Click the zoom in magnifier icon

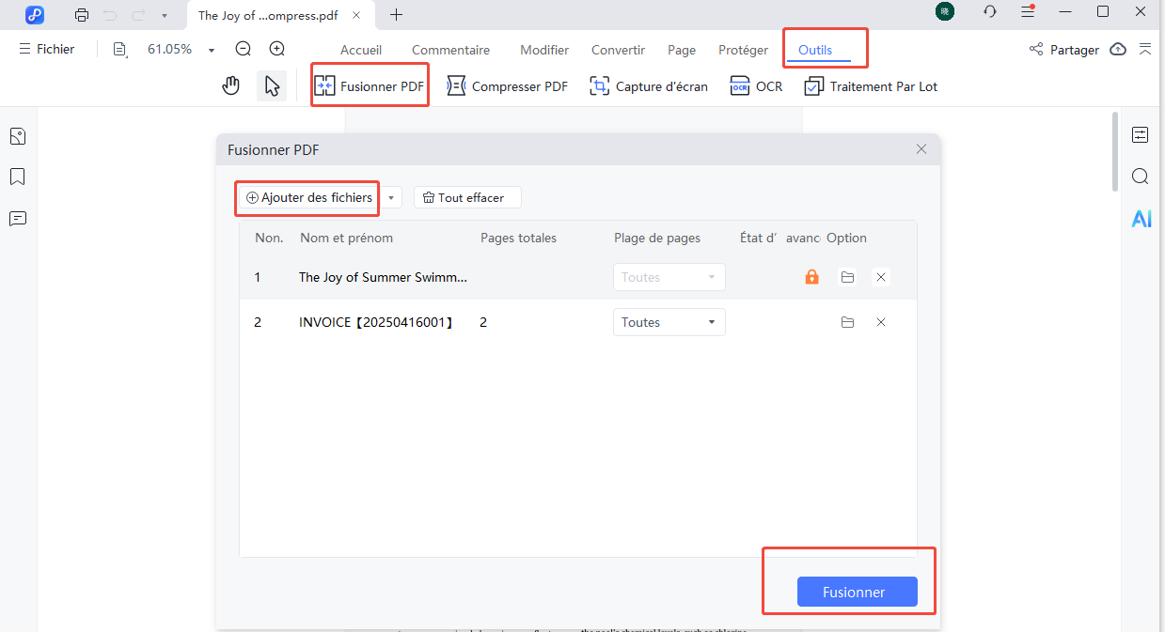(276, 49)
